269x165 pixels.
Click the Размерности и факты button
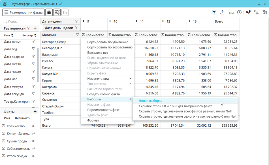pyautogui.click(x=23, y=12)
